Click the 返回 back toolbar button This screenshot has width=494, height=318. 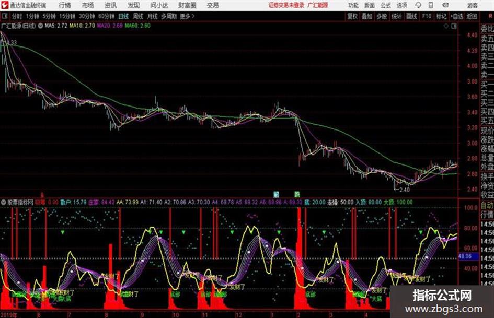pyautogui.click(x=472, y=16)
